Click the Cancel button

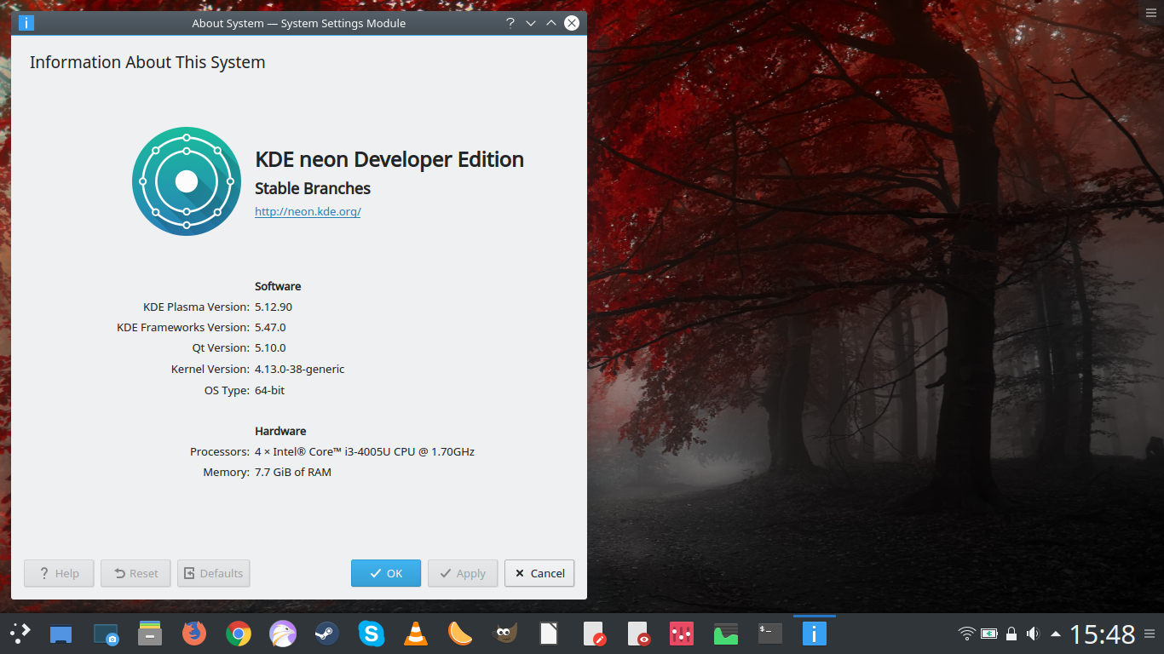[x=539, y=573]
